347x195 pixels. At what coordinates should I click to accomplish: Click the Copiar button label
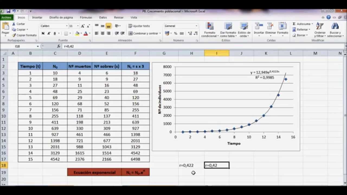[x=21, y=30]
